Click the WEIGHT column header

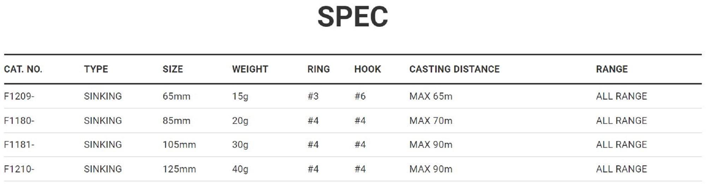click(x=250, y=69)
